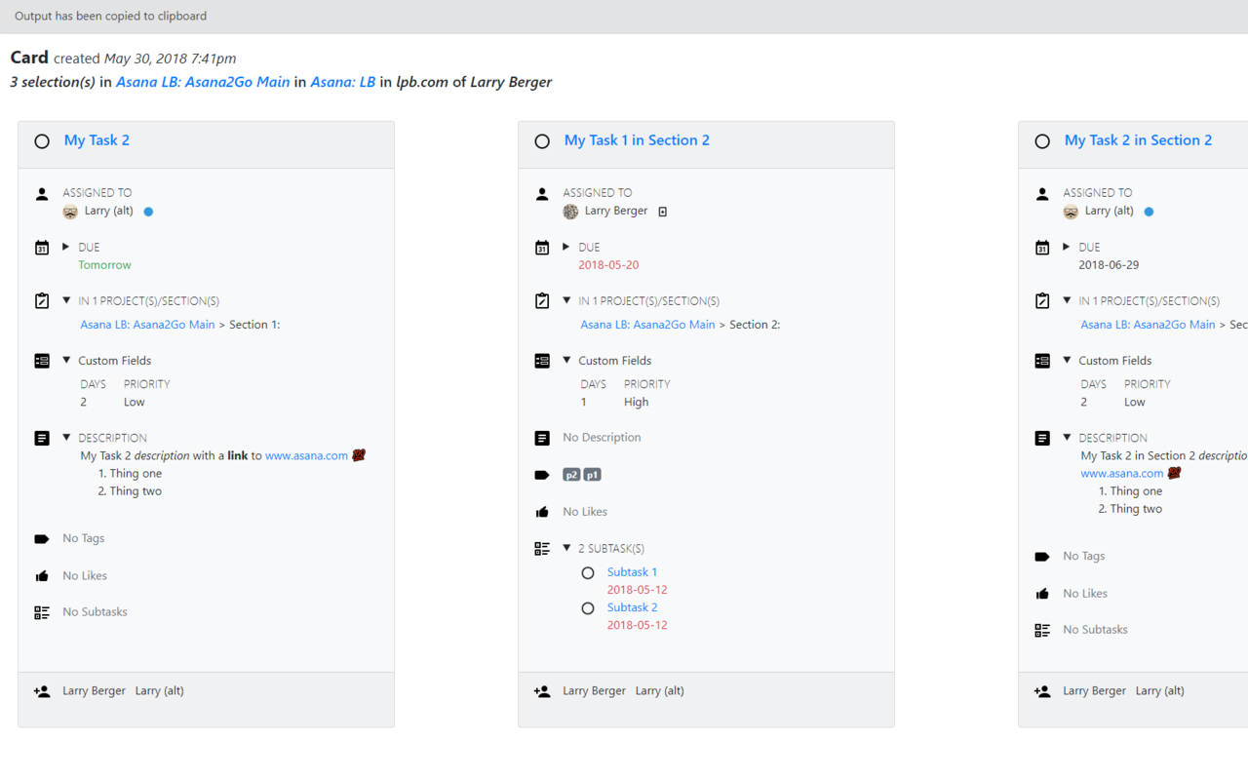Screen dimensions: 1248x780
Task: Click the tag icon beside No Tags on My Task 2
Action: [42, 537]
